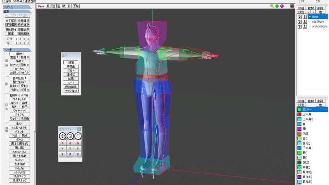The width and height of the screenshot is (329, 185).
Task: Click the blue Z under the rotate handle
Action: 78,154
